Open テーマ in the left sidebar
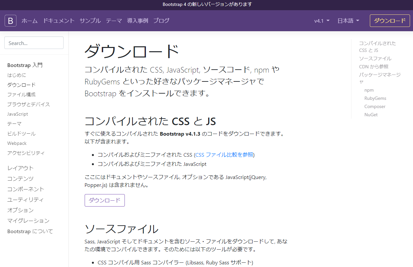Screen dimensions: 413x267 [x=14, y=124]
